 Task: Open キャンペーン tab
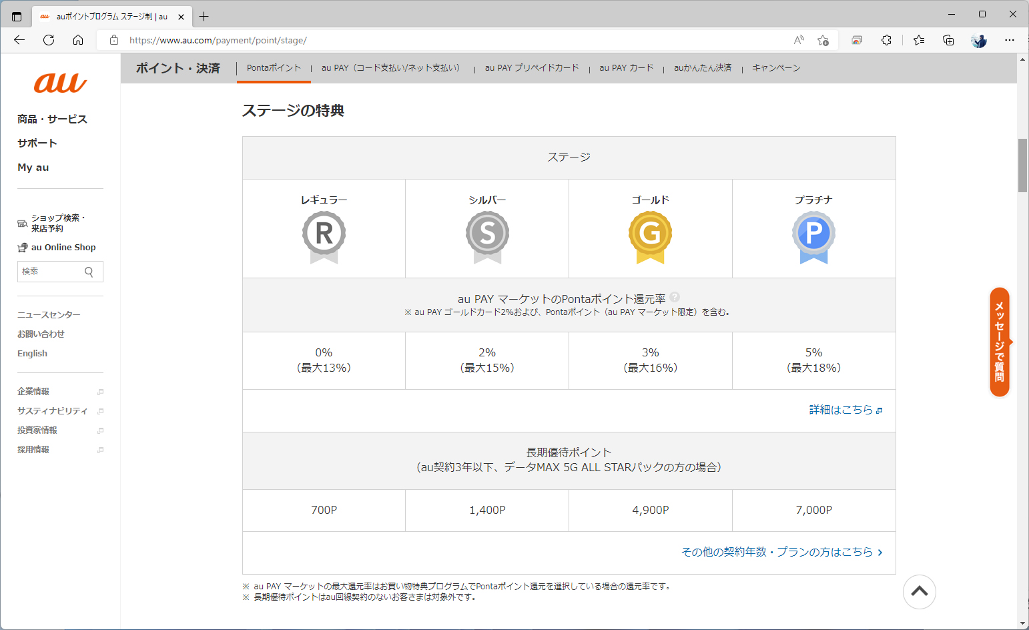(x=776, y=68)
